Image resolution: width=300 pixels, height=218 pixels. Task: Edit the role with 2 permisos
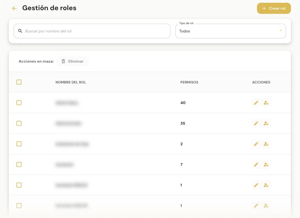coord(256,144)
